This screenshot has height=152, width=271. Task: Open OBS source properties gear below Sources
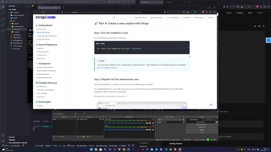84,137
